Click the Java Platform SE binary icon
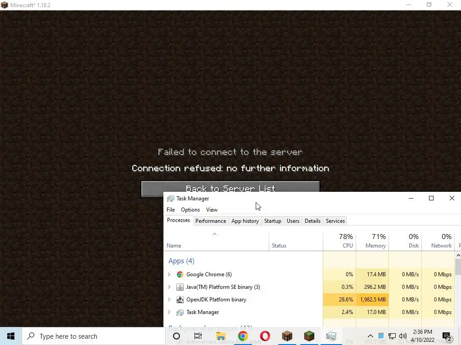This screenshot has width=461, height=345. pos(180,287)
